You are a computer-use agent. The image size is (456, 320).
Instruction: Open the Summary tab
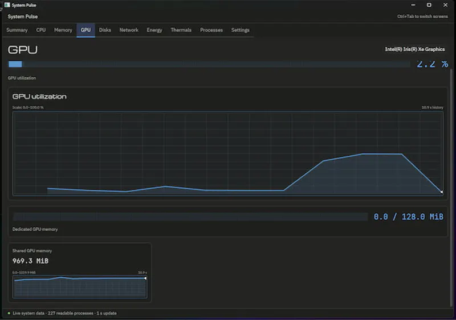point(17,30)
